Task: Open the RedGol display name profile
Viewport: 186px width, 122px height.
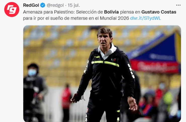Action: [31, 5]
